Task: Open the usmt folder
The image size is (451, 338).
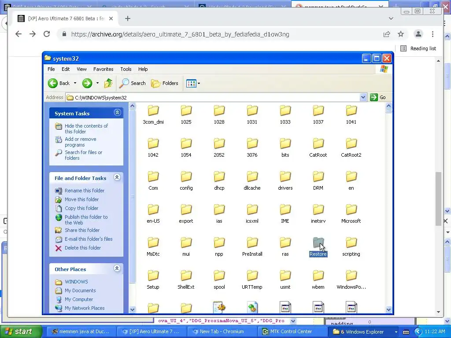Action: [285, 279]
